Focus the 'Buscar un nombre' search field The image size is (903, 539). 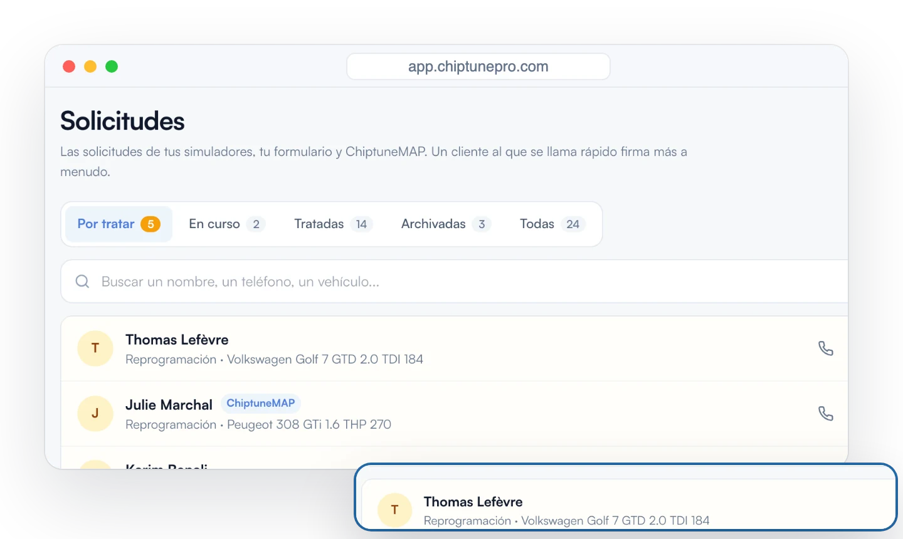(x=454, y=281)
